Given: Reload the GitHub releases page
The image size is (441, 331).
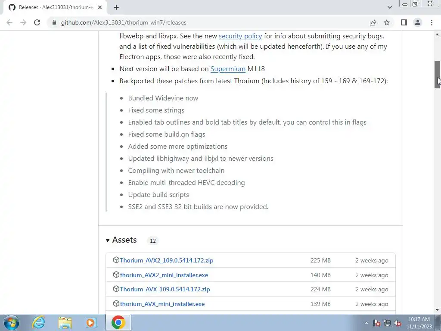Looking at the screenshot, I should (x=37, y=22).
